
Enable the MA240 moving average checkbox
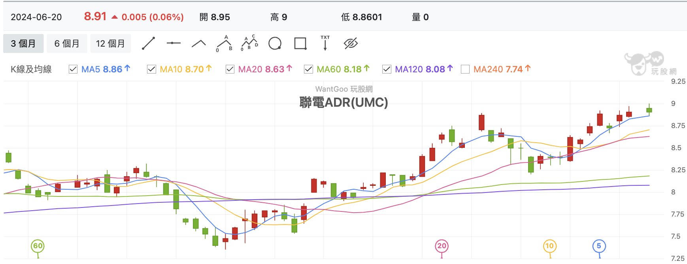tap(465, 69)
